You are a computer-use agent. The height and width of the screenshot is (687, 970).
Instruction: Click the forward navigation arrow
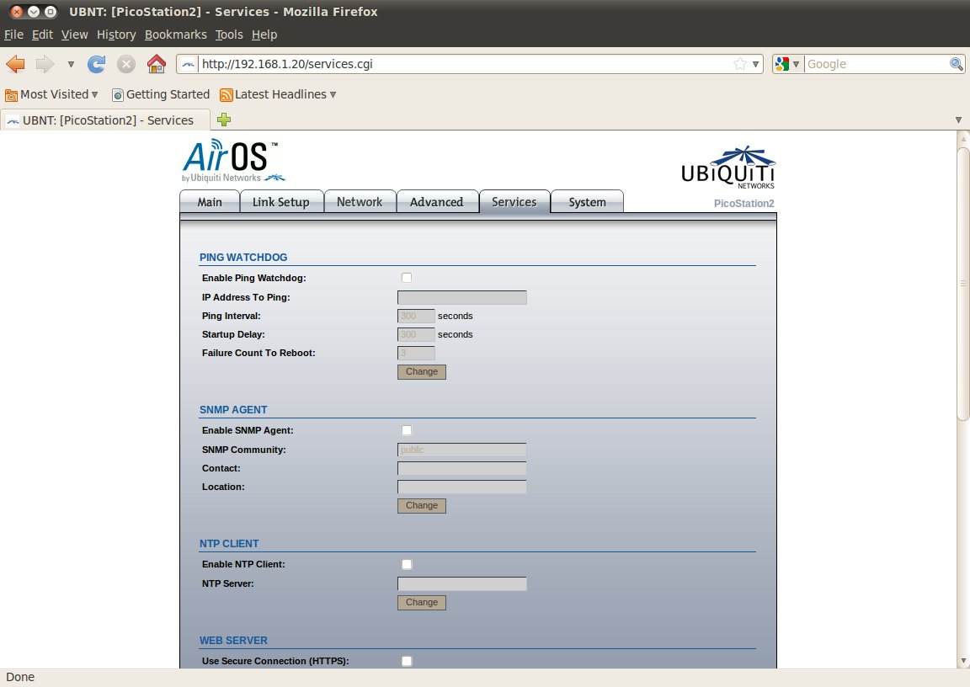click(45, 64)
